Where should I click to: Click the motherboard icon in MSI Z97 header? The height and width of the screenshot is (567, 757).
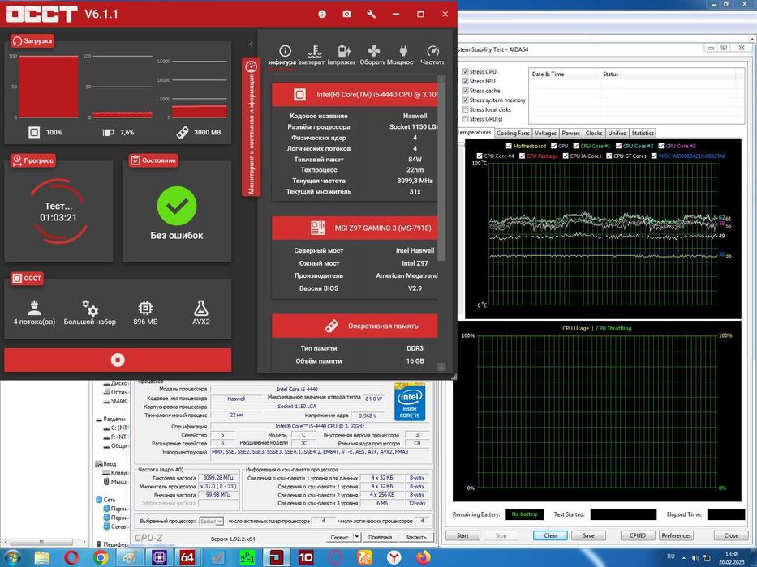(x=318, y=228)
